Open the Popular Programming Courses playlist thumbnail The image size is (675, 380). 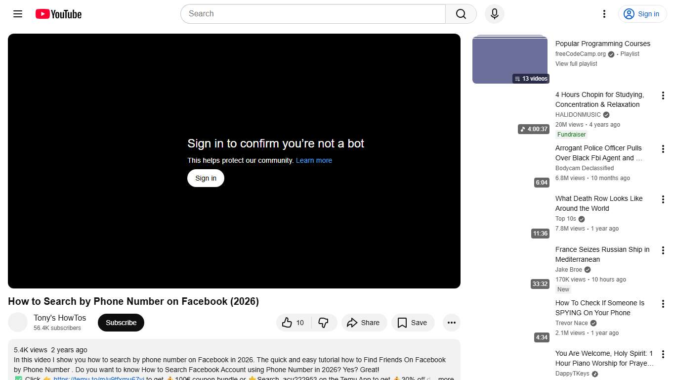coord(509,58)
